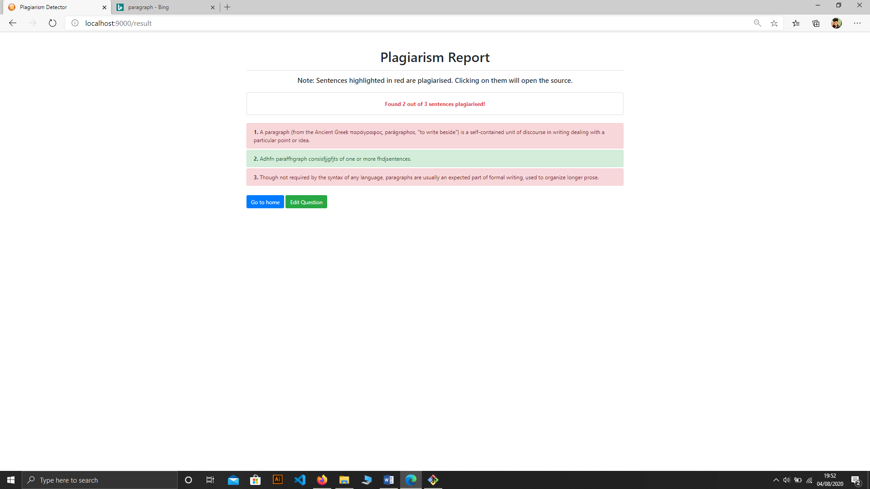This screenshot has width=870, height=489.
Task: Close the Plagiarism Detector tab
Action: point(104,7)
